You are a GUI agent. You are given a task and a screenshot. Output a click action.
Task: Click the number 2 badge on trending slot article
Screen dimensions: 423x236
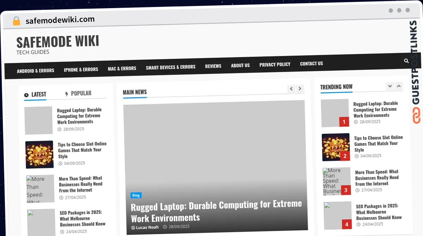click(x=346, y=156)
